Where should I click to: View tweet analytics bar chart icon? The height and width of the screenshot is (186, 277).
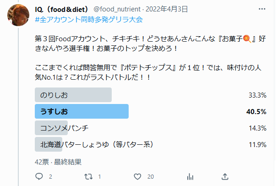pos(190,176)
